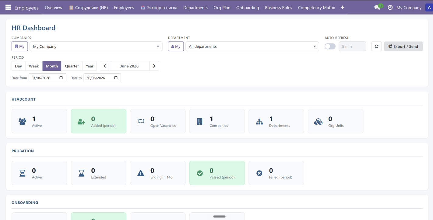433x220 pixels.
Task: Open the apps grid menu icon
Action: [x=8, y=8]
